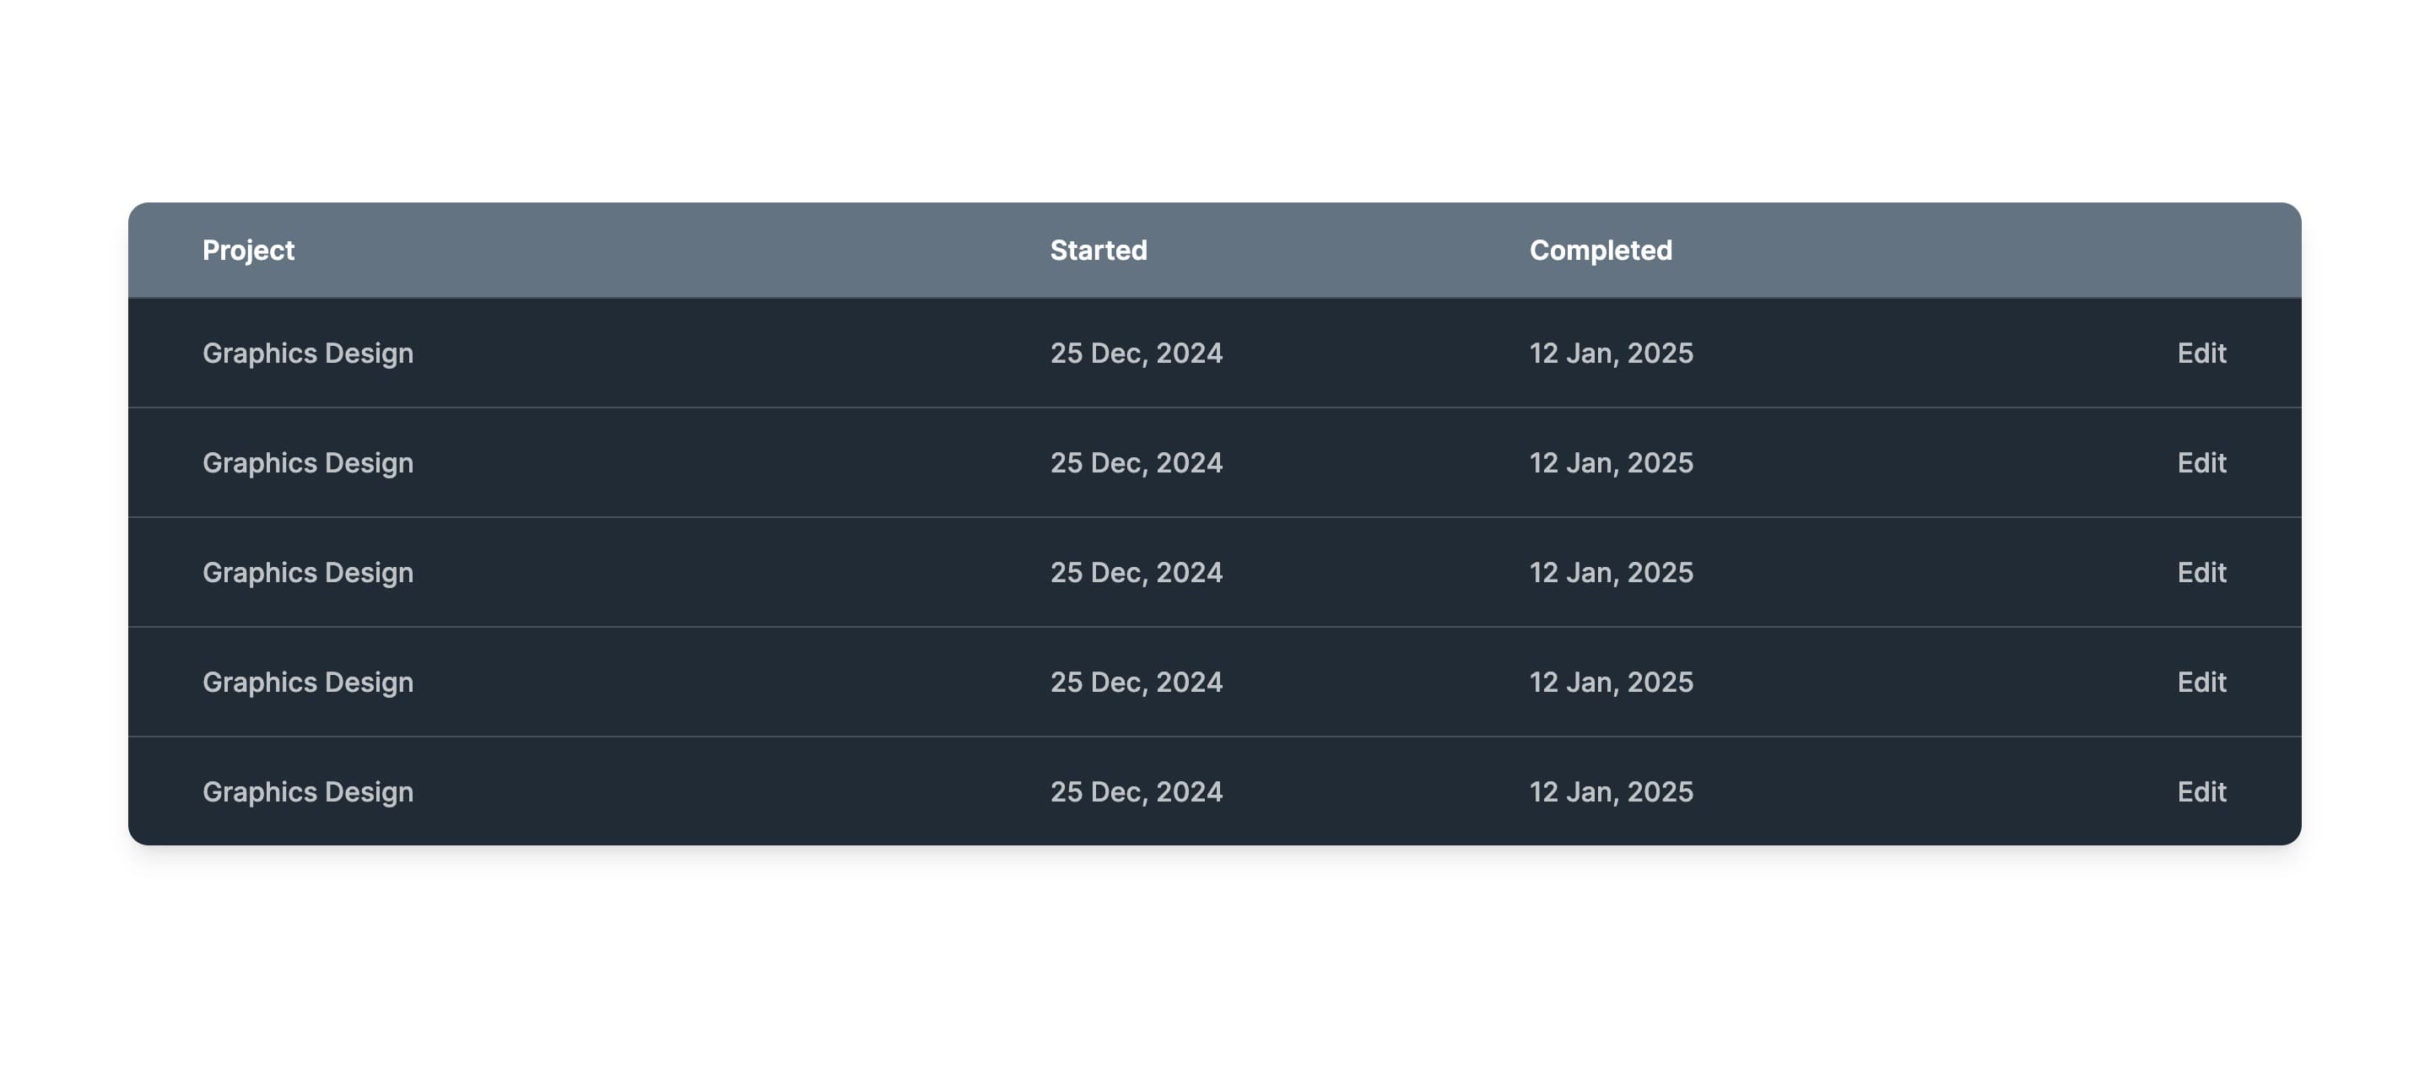The height and width of the screenshot is (1085, 2430).
Task: Click Edit on the second Graphics Design row
Action: click(x=2200, y=461)
